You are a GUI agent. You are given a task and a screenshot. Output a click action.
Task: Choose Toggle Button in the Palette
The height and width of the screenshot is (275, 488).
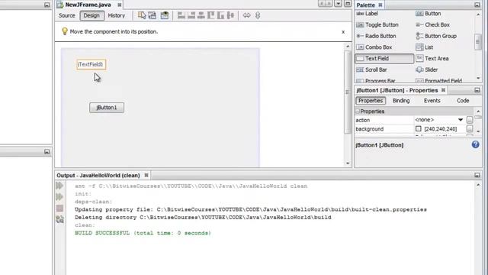point(377,24)
